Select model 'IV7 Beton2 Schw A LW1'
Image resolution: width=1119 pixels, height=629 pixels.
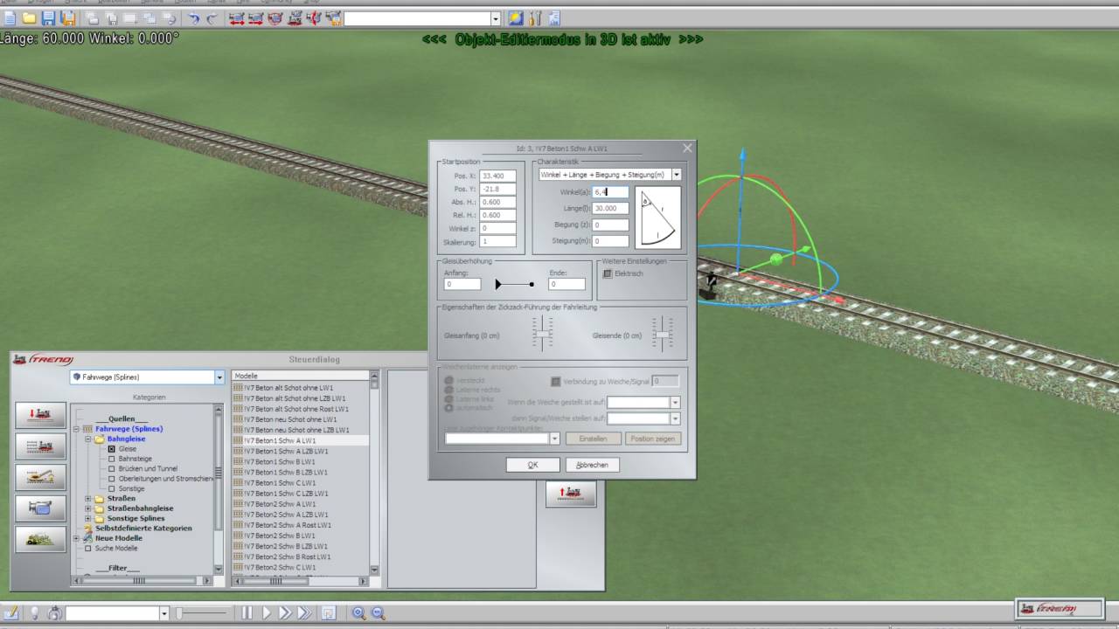pyautogui.click(x=280, y=504)
